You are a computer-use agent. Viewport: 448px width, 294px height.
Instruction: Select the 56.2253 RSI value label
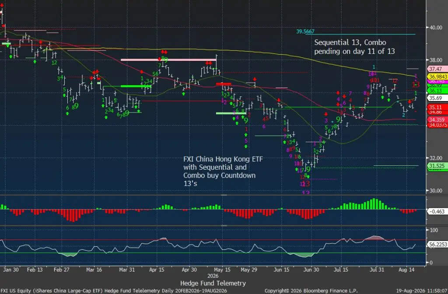pyautogui.click(x=437, y=244)
